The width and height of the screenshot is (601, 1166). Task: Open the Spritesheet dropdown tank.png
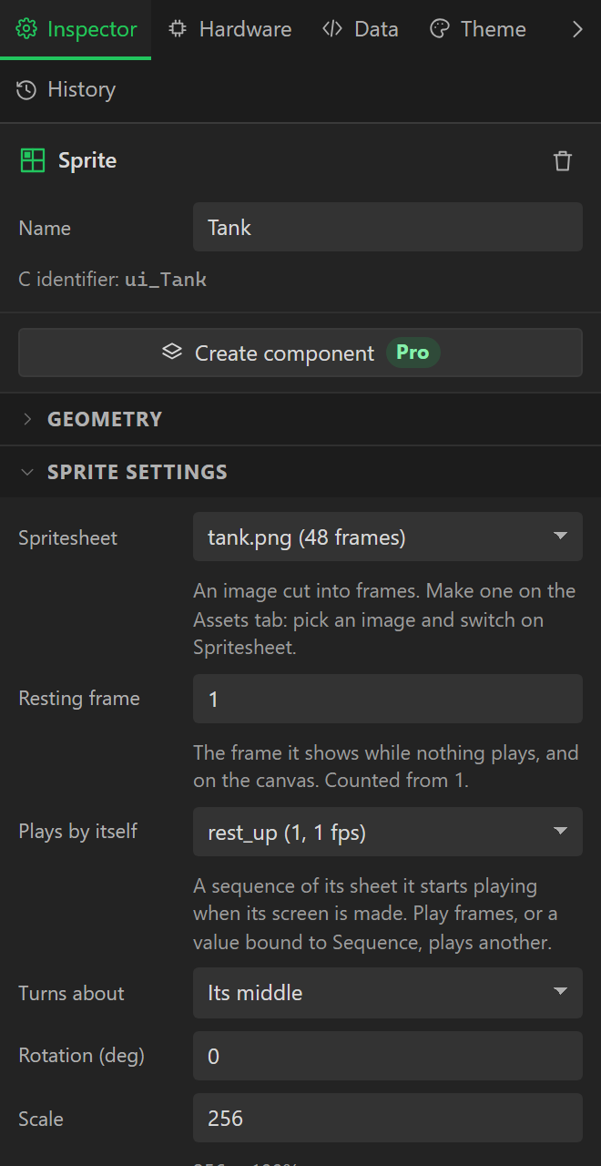coord(388,537)
